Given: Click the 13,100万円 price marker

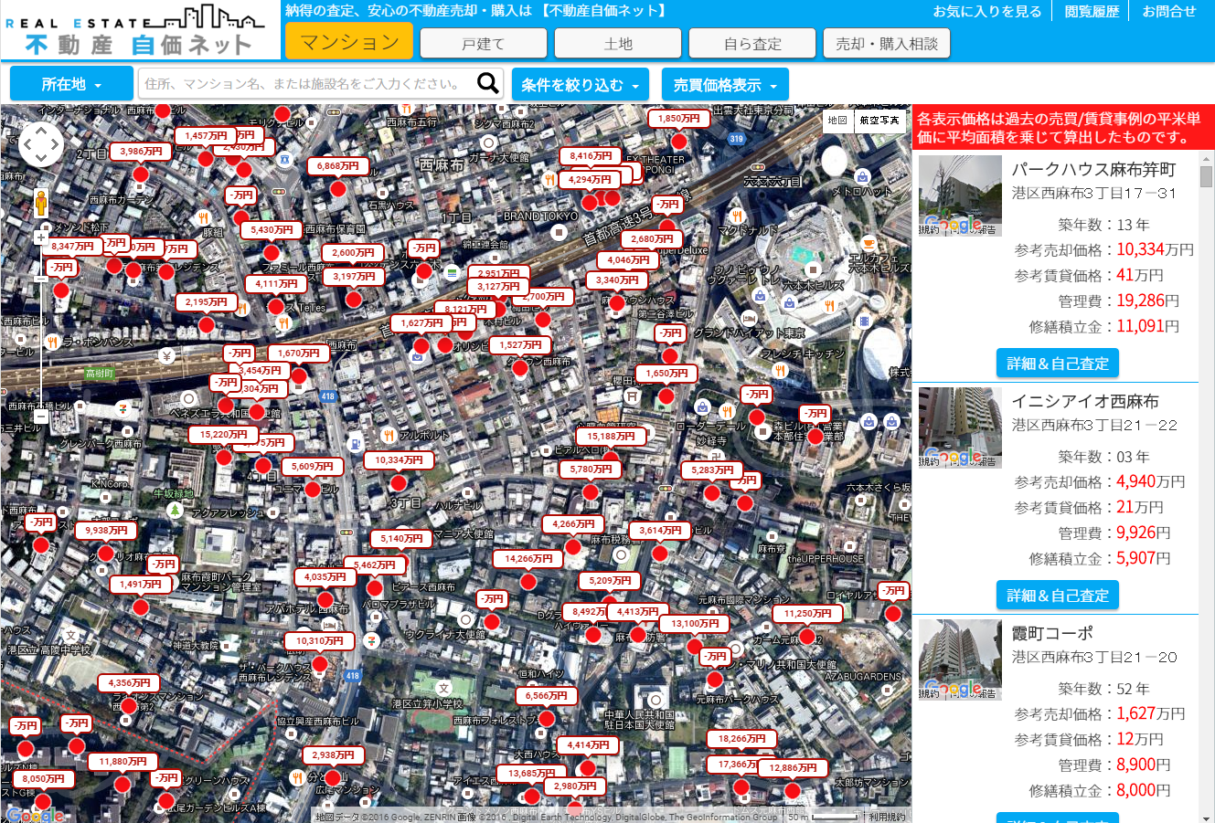Looking at the screenshot, I should point(695,624).
